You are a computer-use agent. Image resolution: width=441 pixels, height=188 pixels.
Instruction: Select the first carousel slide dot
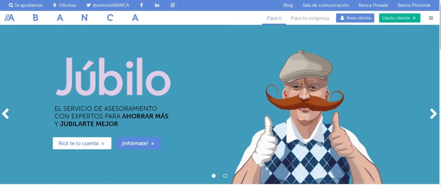pos(214,175)
